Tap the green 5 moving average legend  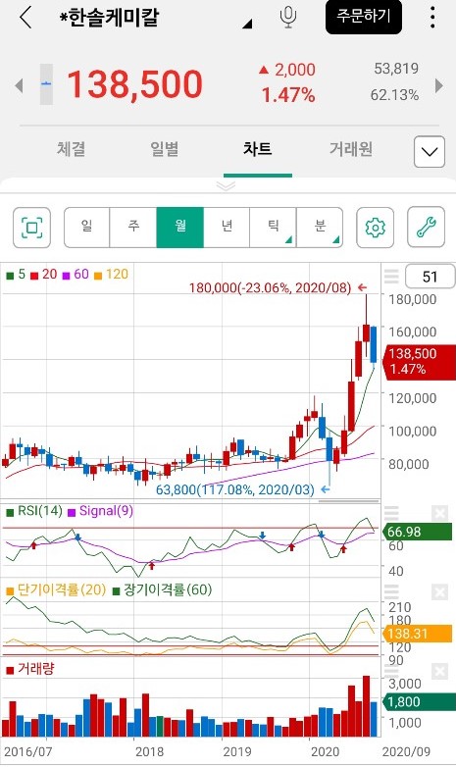[x=16, y=275]
